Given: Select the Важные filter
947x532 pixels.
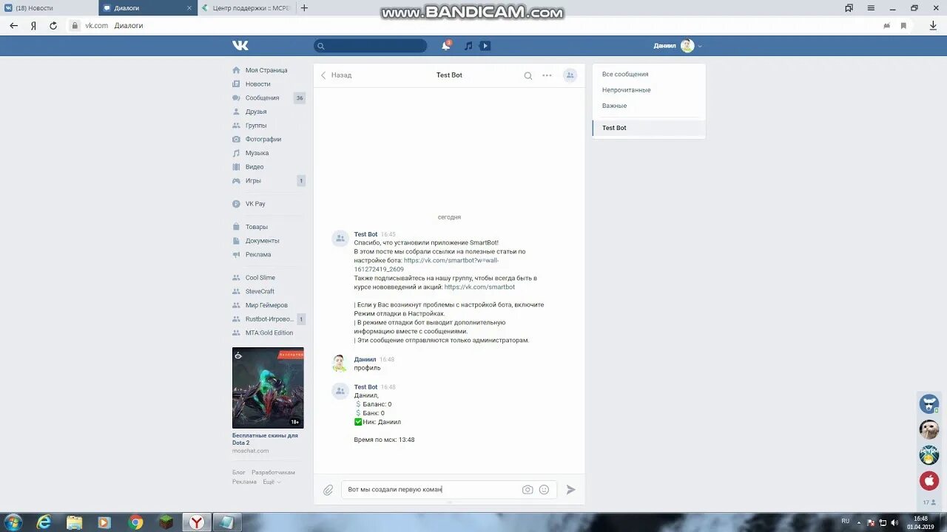Looking at the screenshot, I should pyautogui.click(x=614, y=106).
